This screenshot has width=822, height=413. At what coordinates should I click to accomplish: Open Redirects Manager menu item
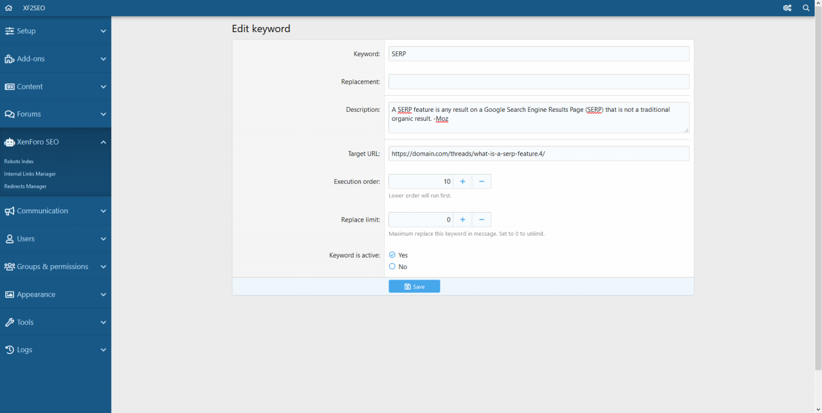[25, 186]
